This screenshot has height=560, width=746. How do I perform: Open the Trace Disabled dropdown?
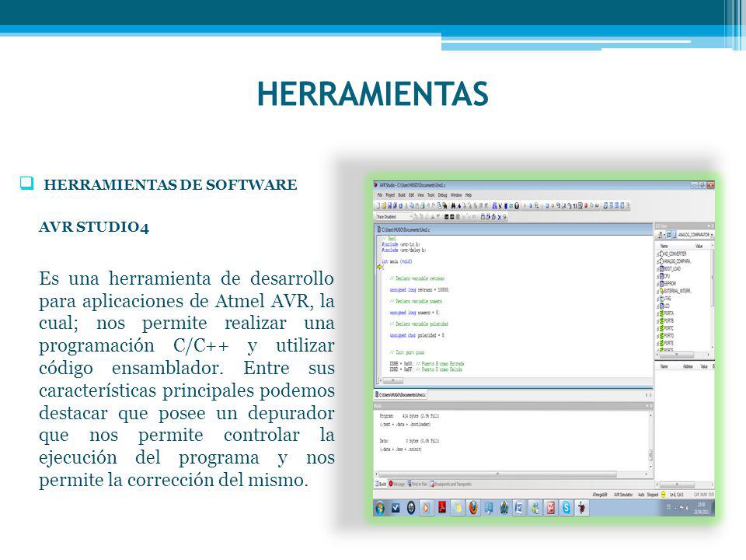tap(394, 217)
